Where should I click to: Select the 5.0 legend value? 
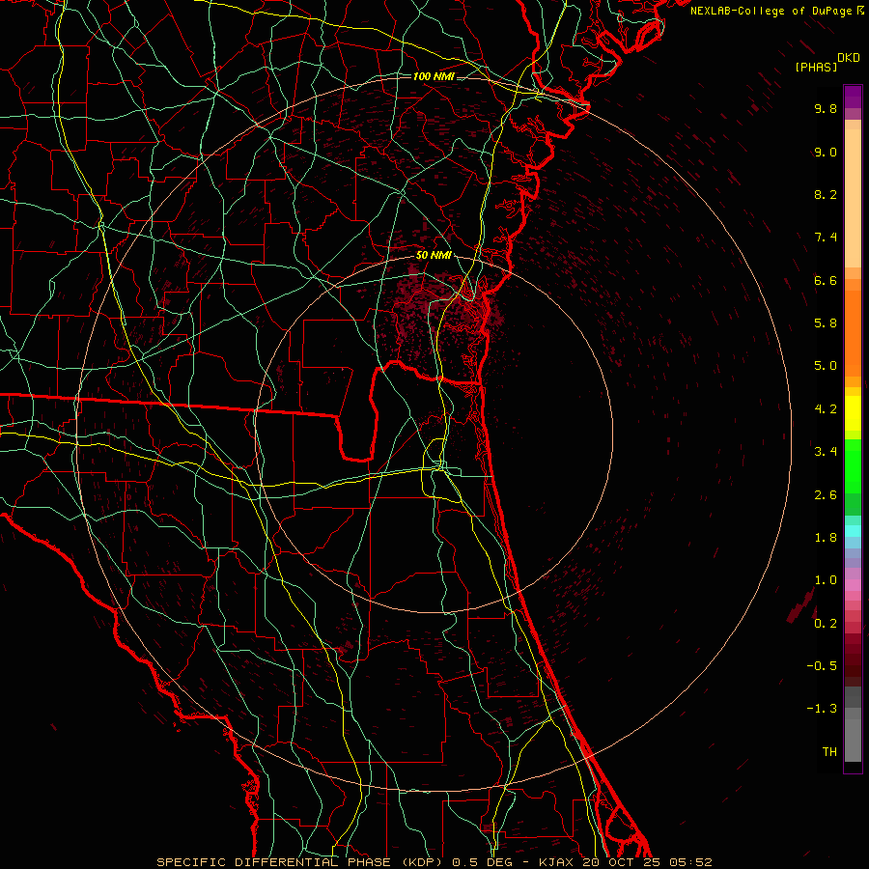(x=826, y=366)
